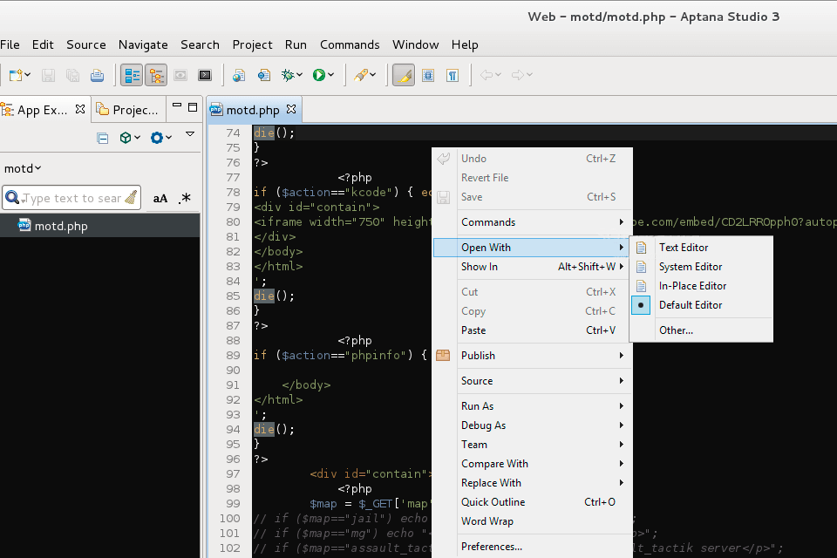The width and height of the screenshot is (837, 558).
Task: Open the motd project selector dropdown
Action: (23, 169)
